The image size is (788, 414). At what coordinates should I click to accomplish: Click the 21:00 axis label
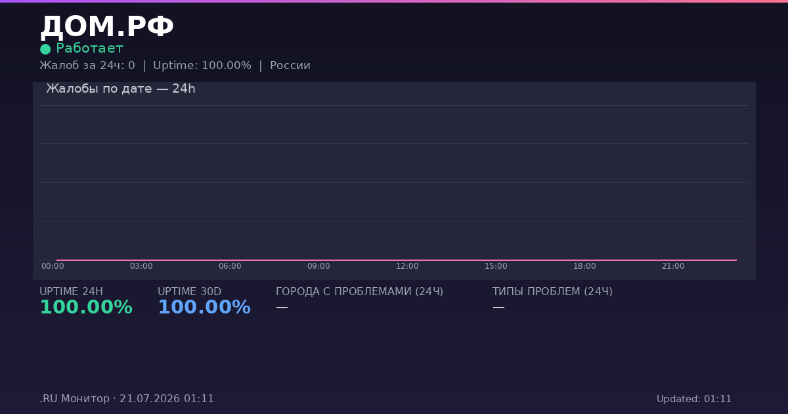[x=673, y=266]
